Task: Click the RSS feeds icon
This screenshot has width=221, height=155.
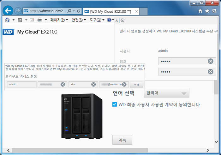Action: (x=20, y=20)
